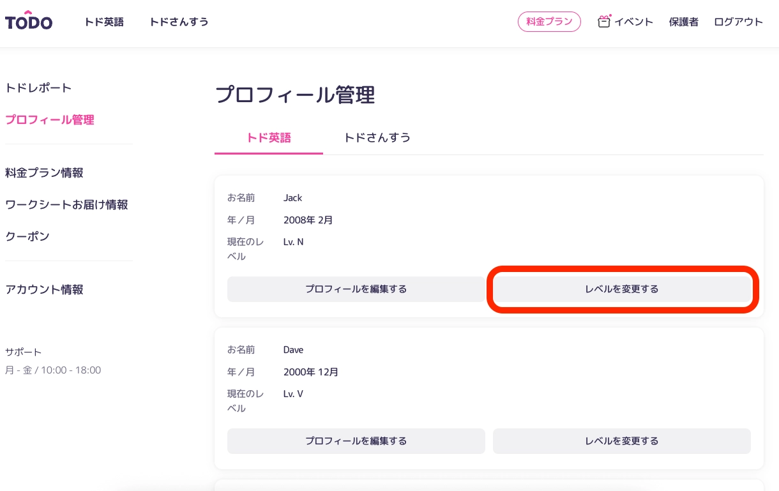Open トドレポート in sidebar
Viewport: 779px width, 491px height.
[38, 88]
